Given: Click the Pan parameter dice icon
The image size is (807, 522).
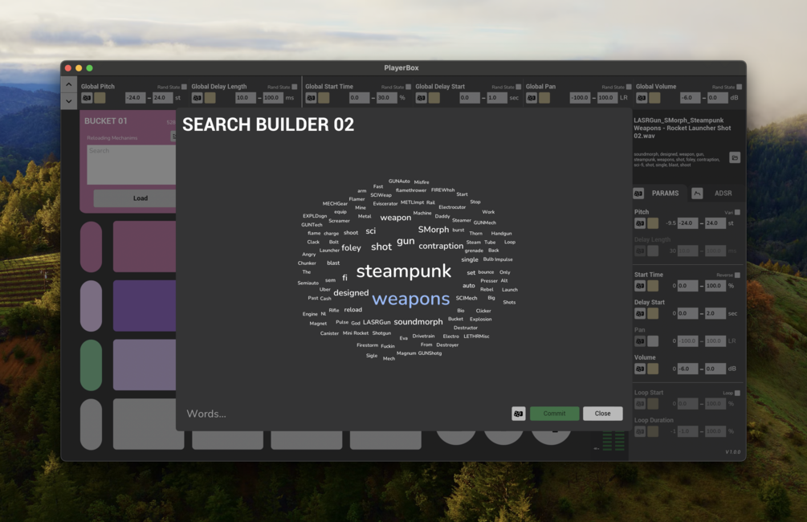Looking at the screenshot, I should (x=640, y=341).
